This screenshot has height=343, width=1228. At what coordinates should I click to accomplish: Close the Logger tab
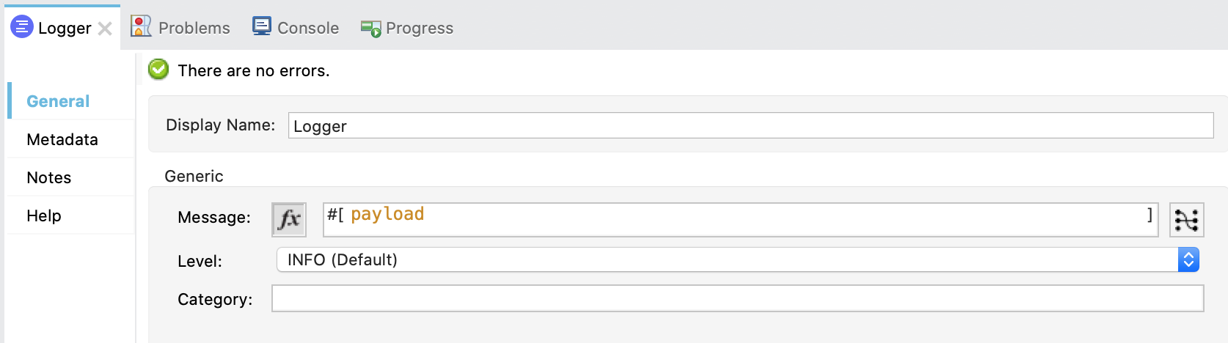(105, 29)
